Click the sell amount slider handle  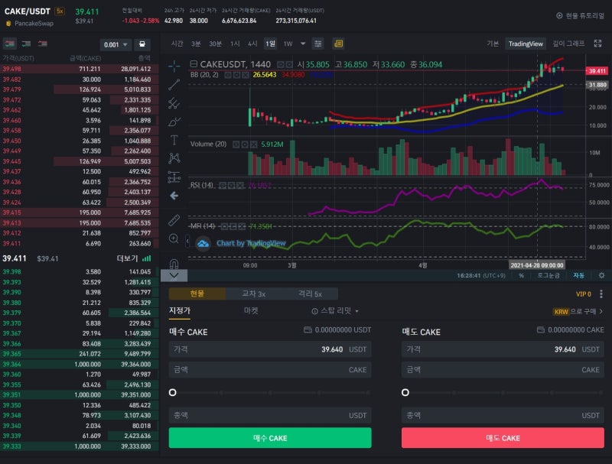click(405, 393)
